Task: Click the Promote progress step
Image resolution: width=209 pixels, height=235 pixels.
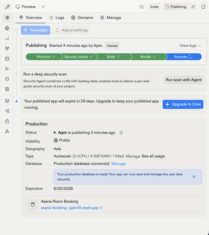Action: pos(183,57)
